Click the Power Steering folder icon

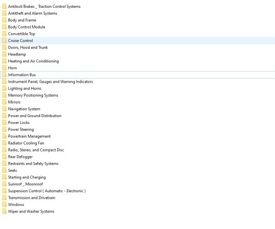click(x=5, y=129)
